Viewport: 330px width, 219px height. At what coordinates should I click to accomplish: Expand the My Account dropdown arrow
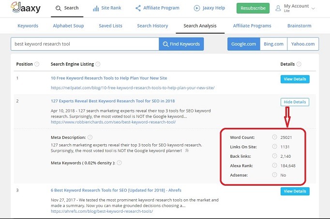(x=313, y=9)
